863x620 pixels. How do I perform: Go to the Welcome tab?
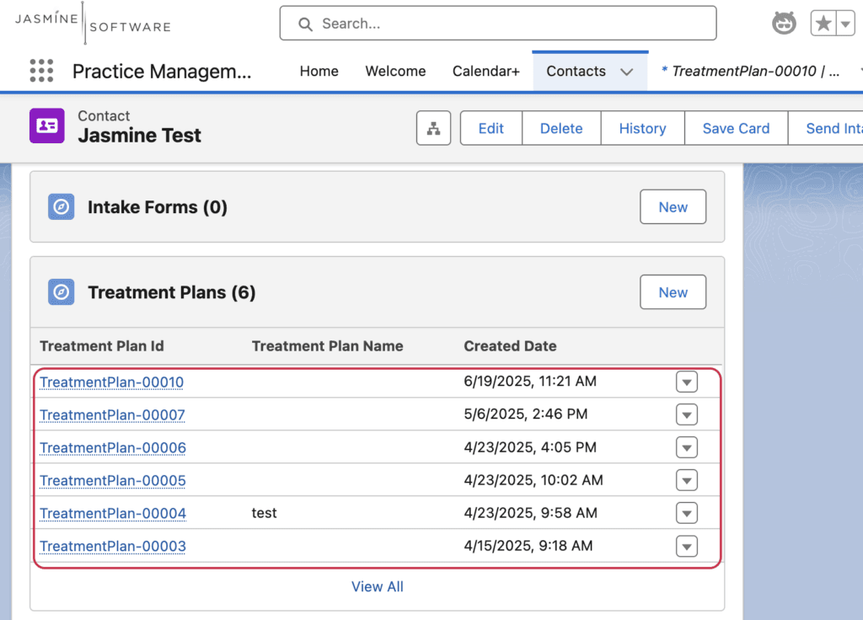pos(395,72)
